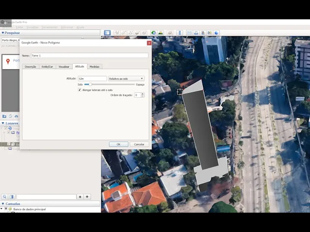This screenshot has height=232, width=310.
Task: Click the Print toolbar icon
Action: point(196,33)
